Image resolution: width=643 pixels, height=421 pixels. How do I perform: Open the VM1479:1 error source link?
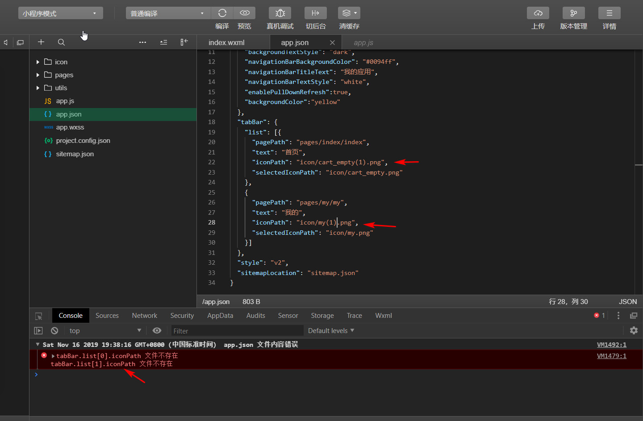click(611, 356)
